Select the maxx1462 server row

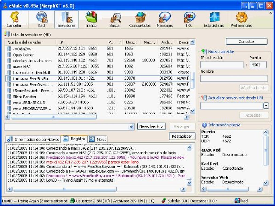98,66
